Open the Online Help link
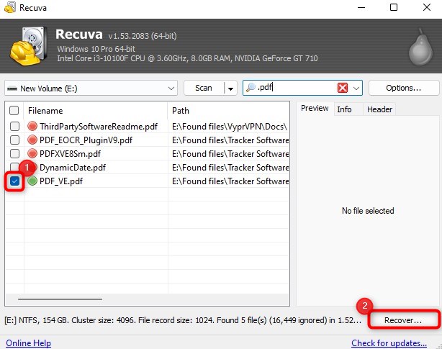Viewport: 442px width, 349px height. 29,343
